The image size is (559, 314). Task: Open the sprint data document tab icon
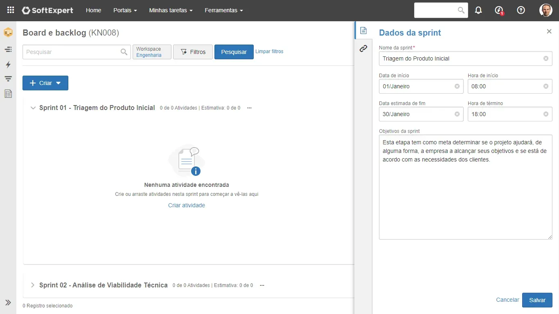point(363,31)
